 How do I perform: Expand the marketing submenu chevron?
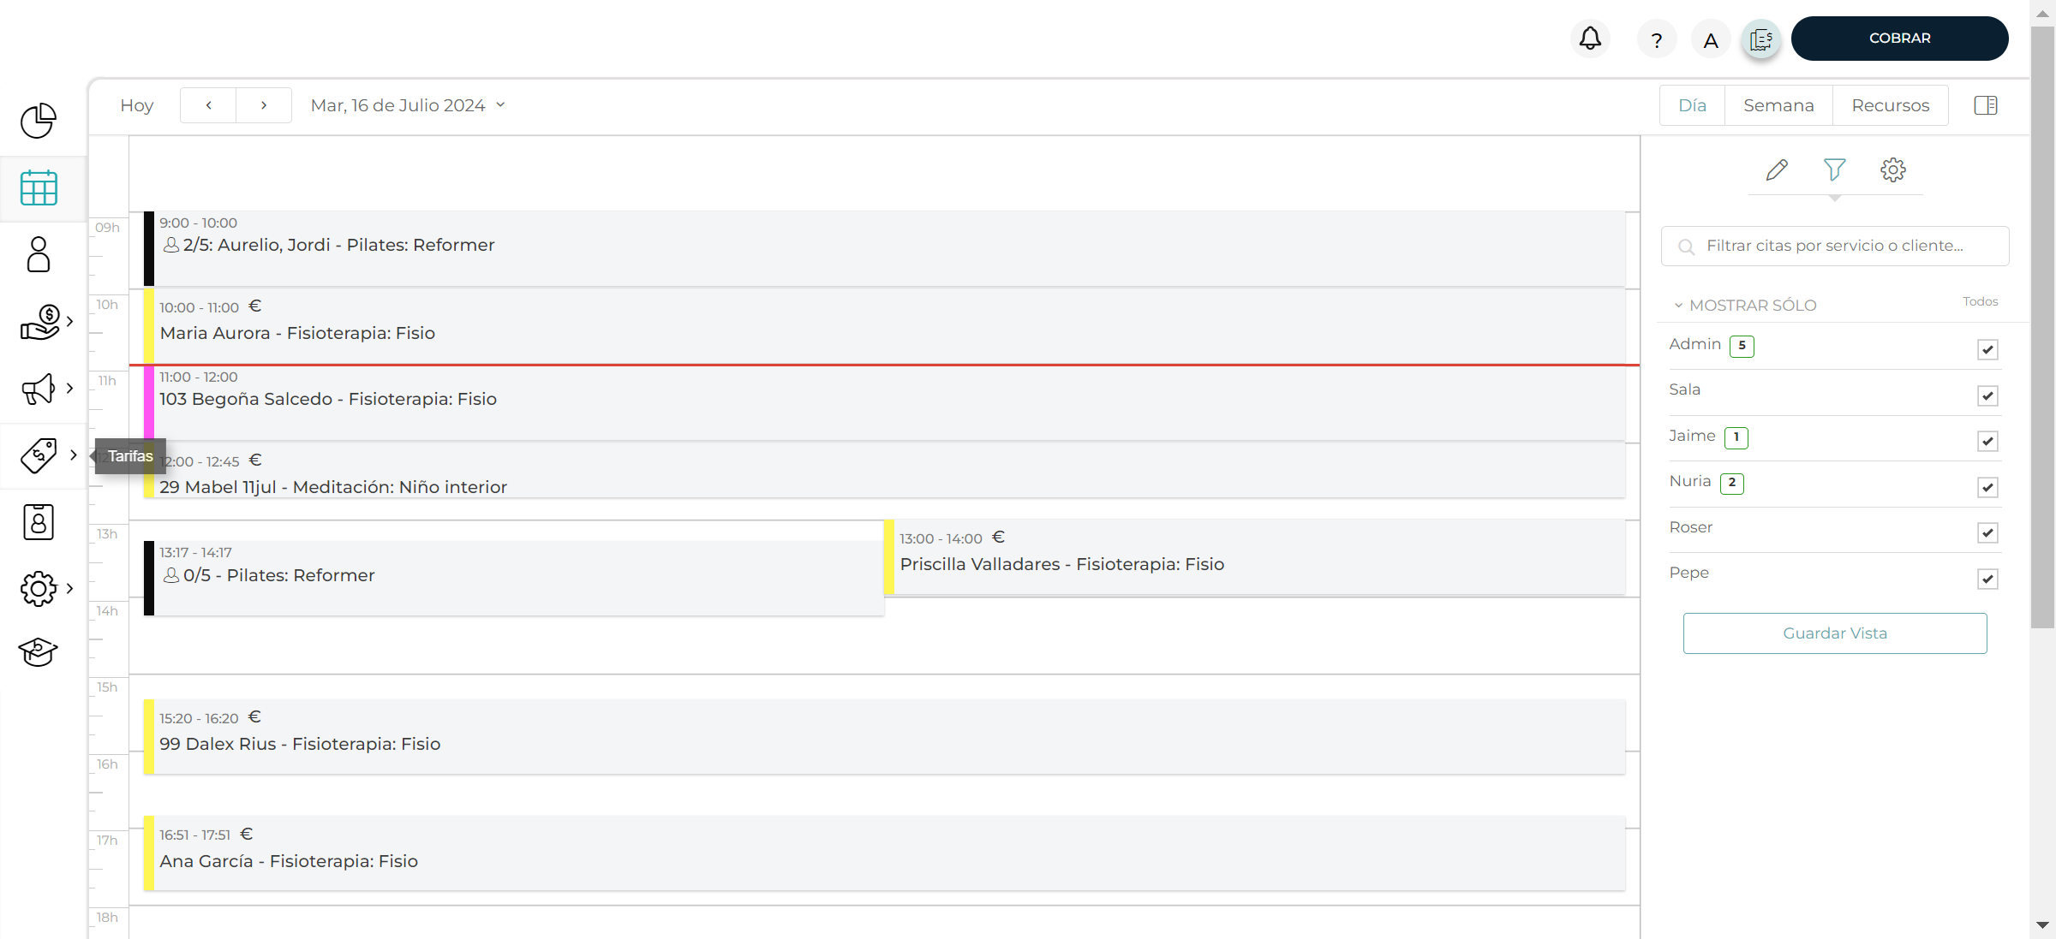pyautogui.click(x=70, y=389)
